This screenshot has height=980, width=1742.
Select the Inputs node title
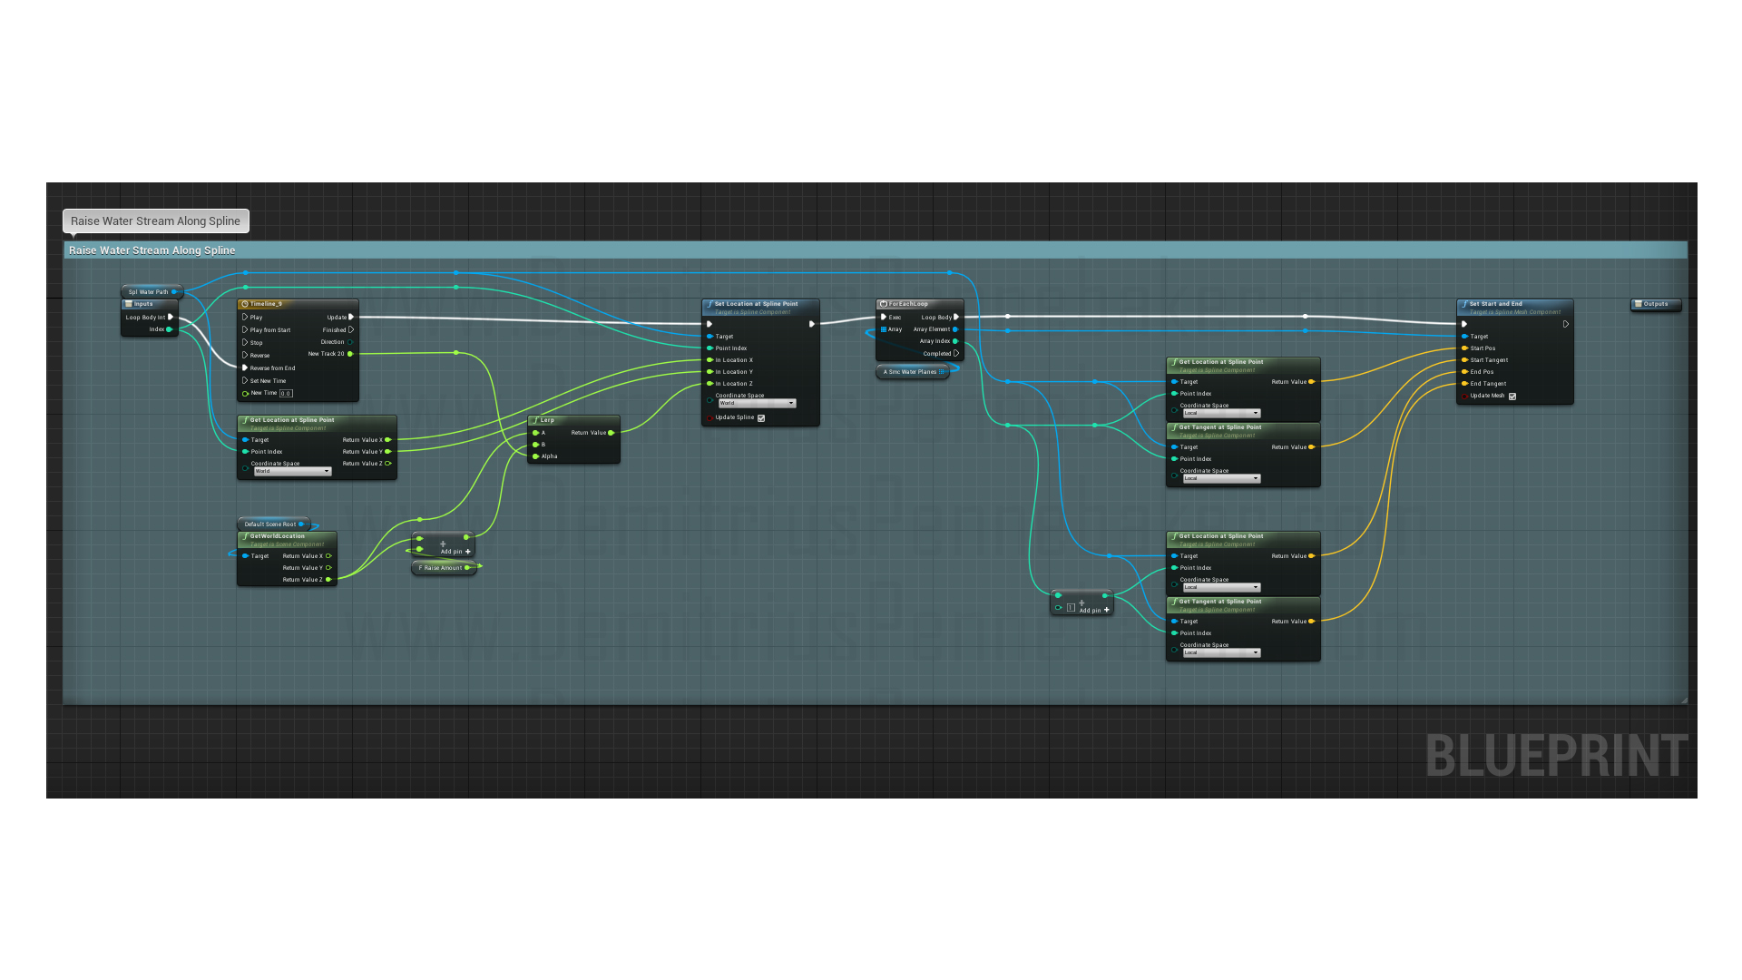coord(142,305)
